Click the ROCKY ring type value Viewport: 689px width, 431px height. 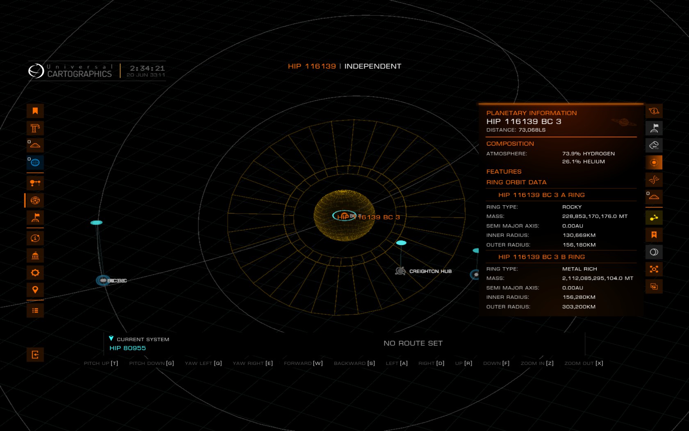tap(572, 207)
